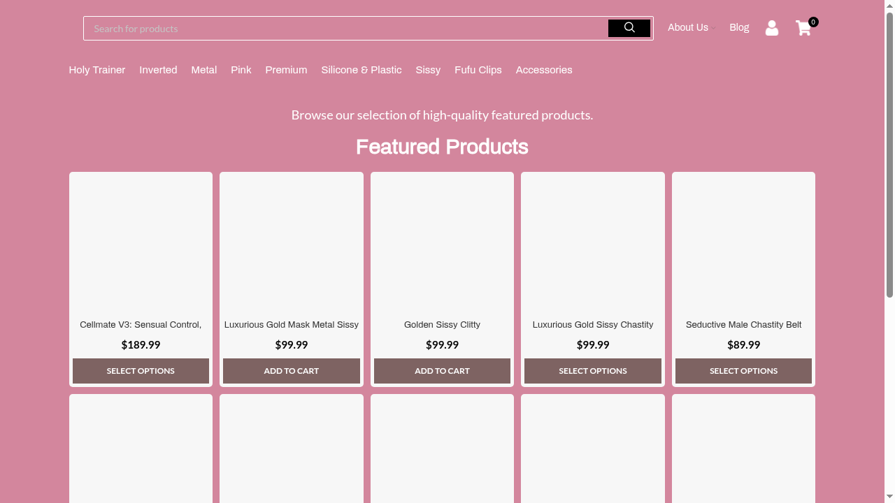Go to the Accessories category

coord(544,70)
